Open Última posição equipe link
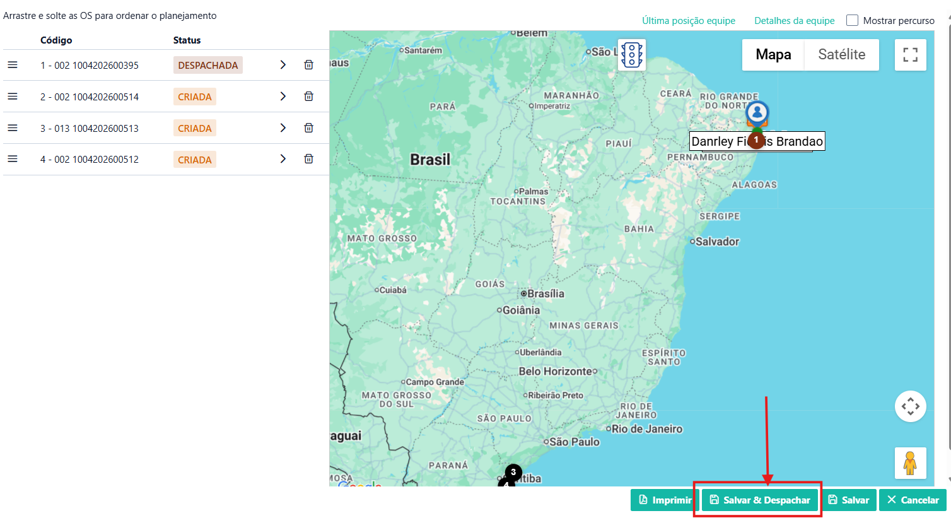951x518 pixels. point(689,21)
